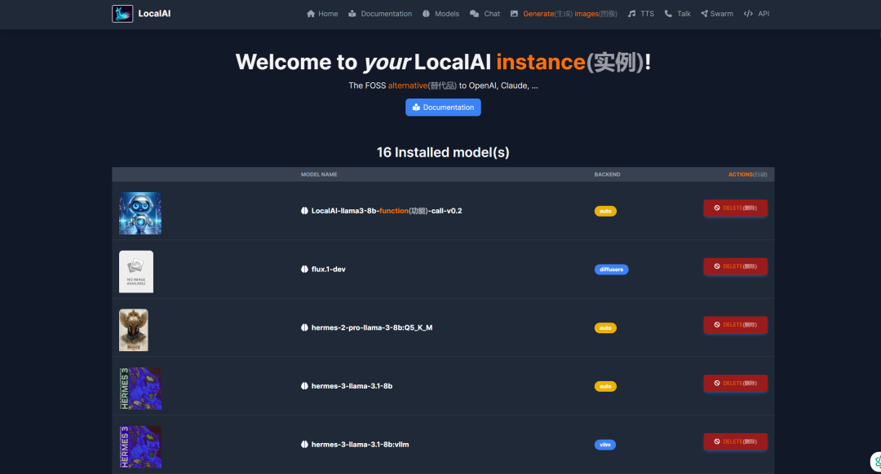The image size is (881, 474).
Task: Select the auto backend badge for LocalAI-llama3-8b
Action: coord(605,210)
